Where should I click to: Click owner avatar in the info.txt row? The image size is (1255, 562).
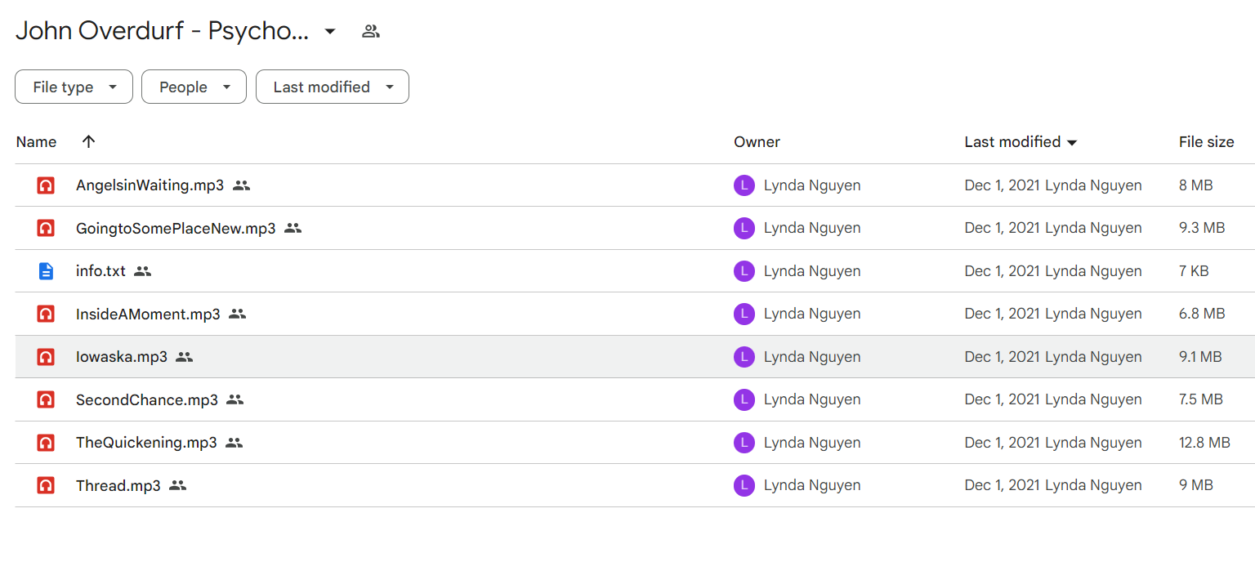point(744,271)
